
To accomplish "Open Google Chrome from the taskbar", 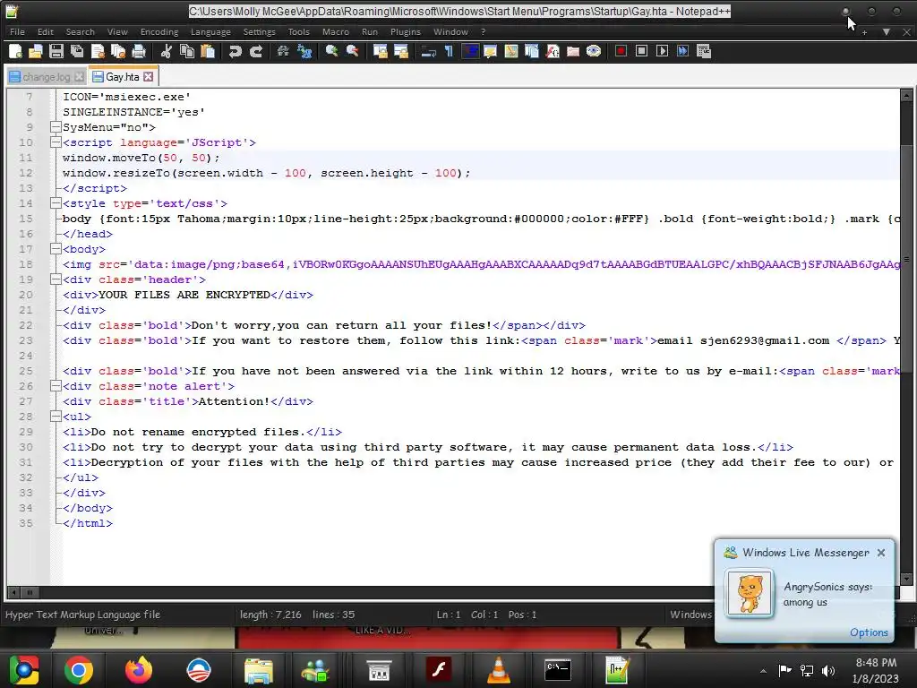I will 79,670.
